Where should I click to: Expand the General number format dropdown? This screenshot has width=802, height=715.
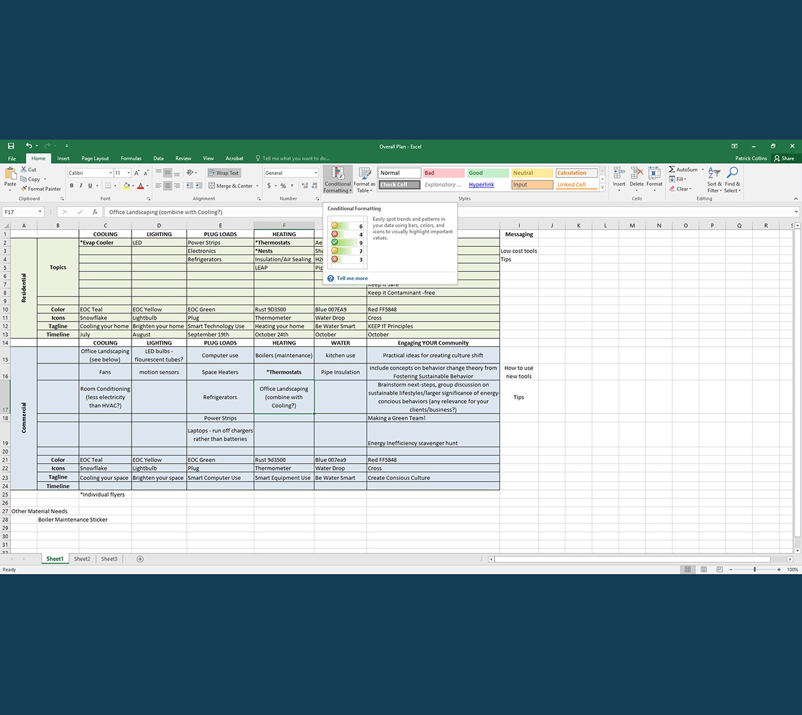click(x=316, y=173)
